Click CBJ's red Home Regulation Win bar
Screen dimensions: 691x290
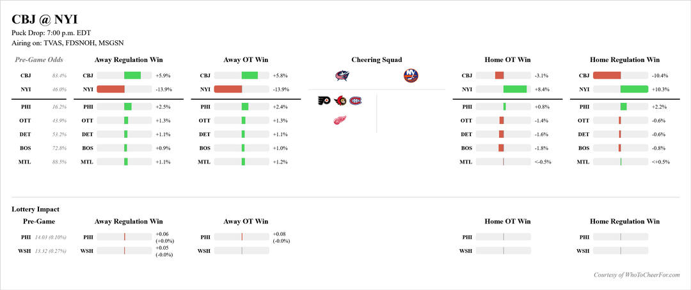pyautogui.click(x=607, y=75)
